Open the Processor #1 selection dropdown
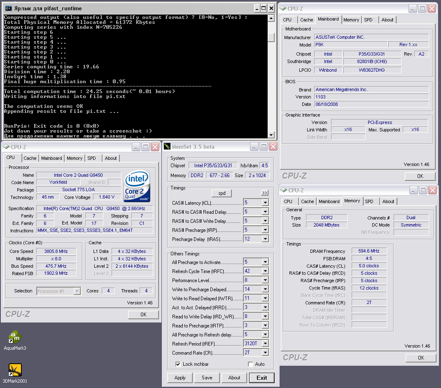The width and height of the screenshot is (441, 388). click(x=77, y=291)
